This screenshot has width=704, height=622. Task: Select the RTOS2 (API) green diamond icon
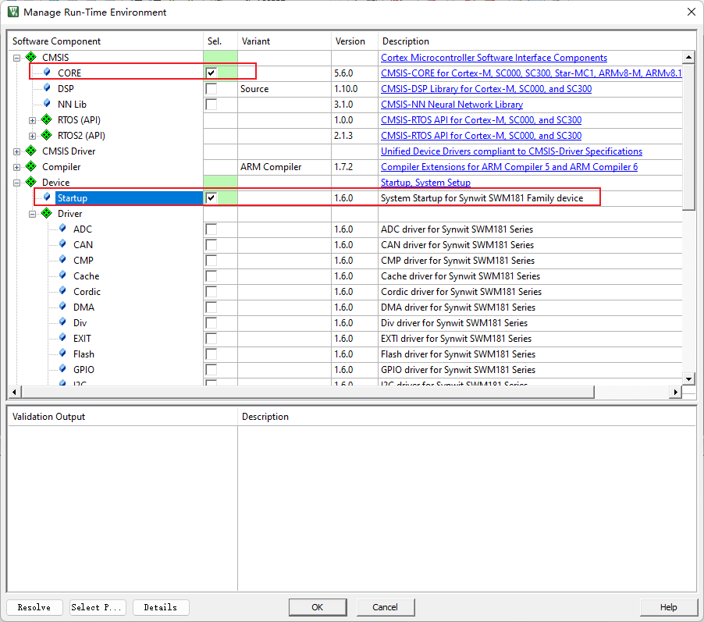[x=47, y=136]
